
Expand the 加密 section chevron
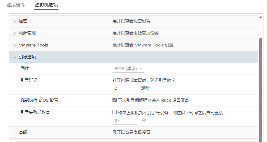15,21
